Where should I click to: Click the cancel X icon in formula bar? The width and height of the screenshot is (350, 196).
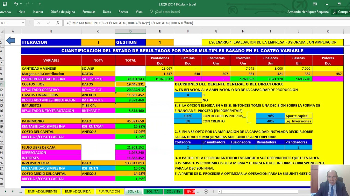tap(39, 23)
